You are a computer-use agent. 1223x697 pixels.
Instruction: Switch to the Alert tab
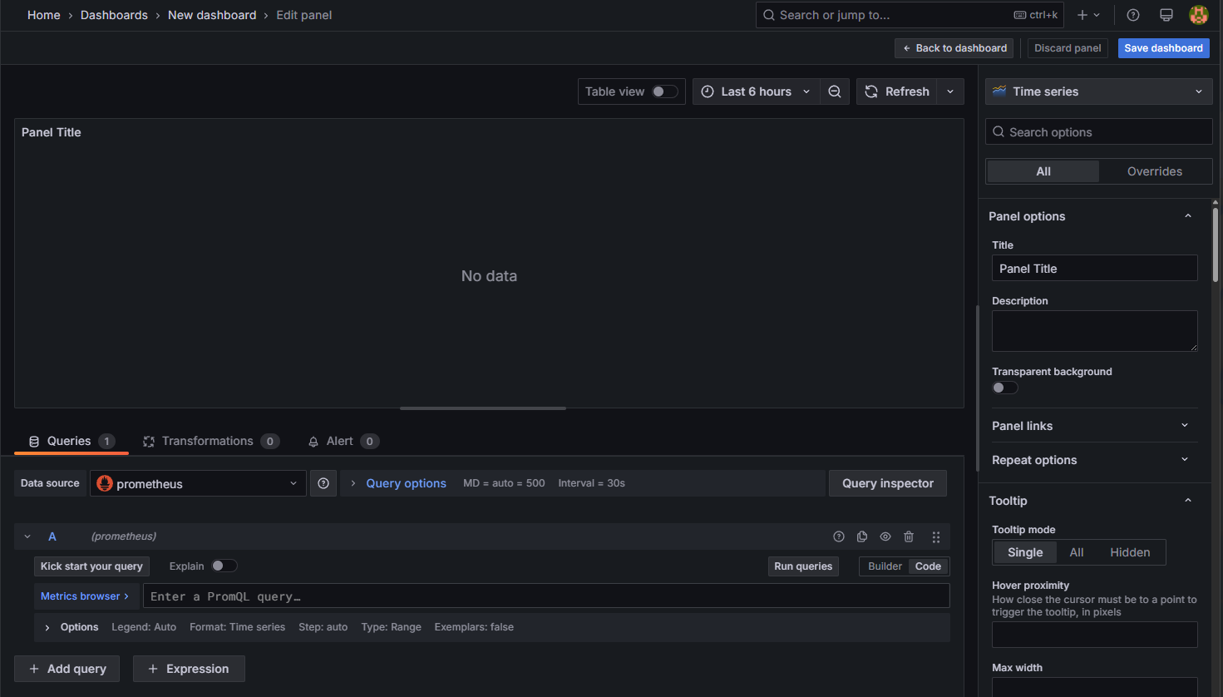click(343, 442)
